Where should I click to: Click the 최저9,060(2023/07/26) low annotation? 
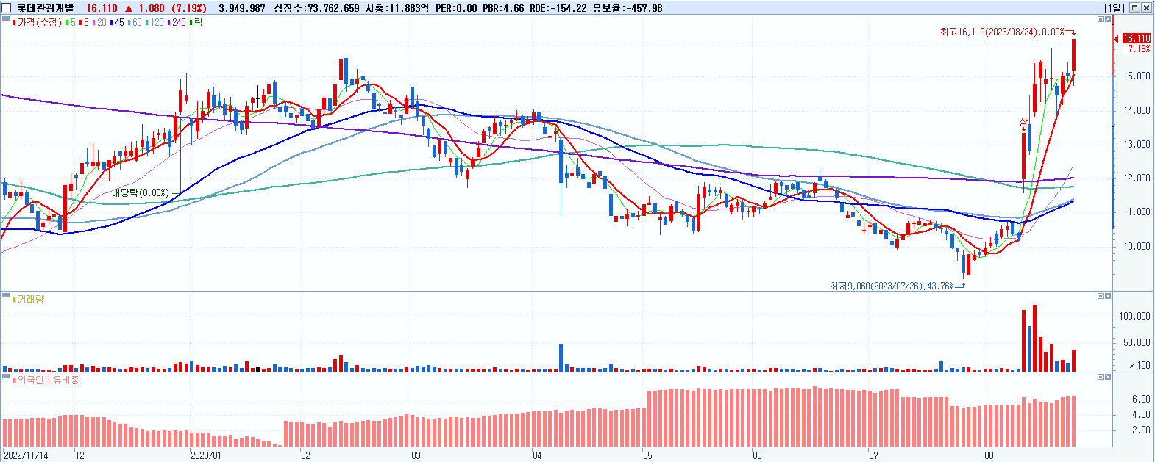pos(892,286)
